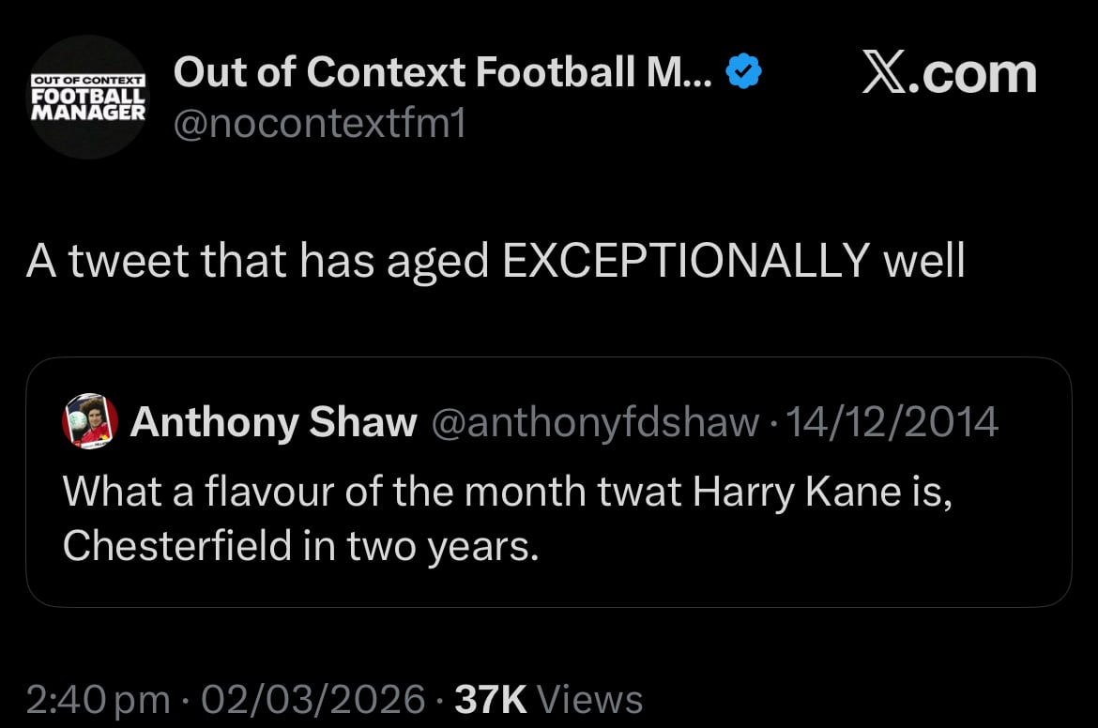1098x728 pixels.
Task: Open the Out of Context Football M... display name
Action: 443,72
